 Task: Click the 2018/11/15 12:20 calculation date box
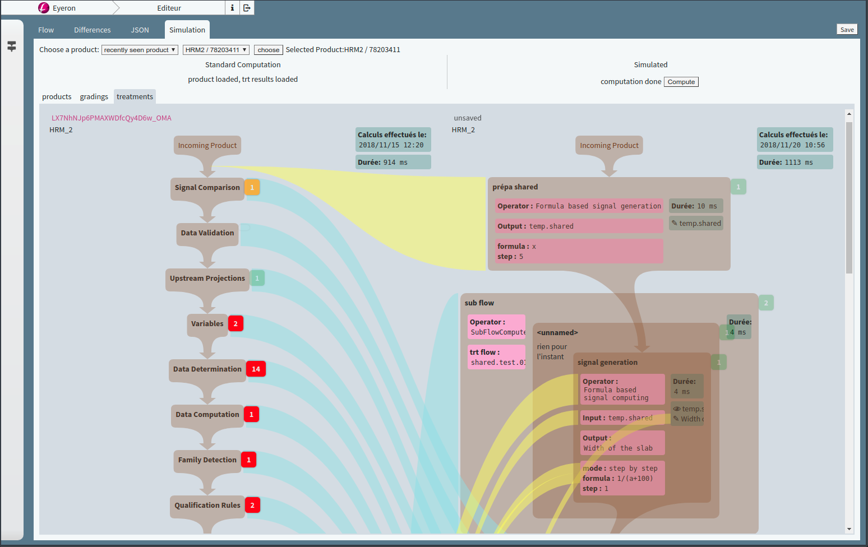point(393,140)
